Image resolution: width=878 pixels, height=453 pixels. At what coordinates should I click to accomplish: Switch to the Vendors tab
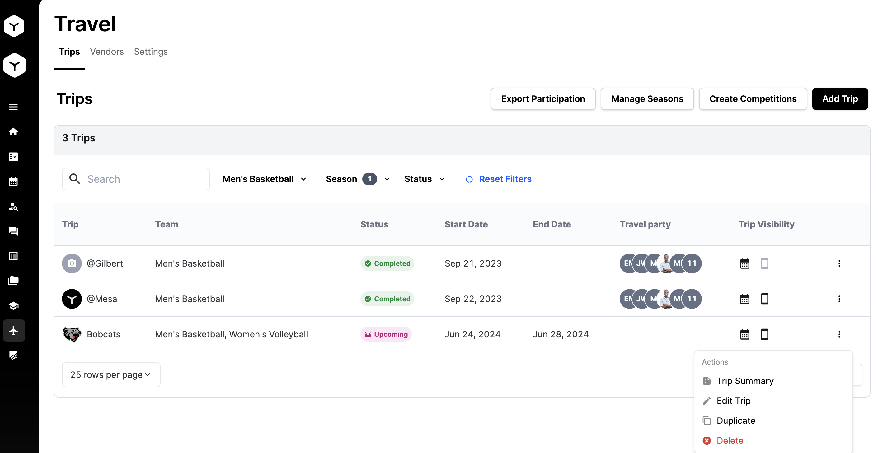(x=107, y=52)
